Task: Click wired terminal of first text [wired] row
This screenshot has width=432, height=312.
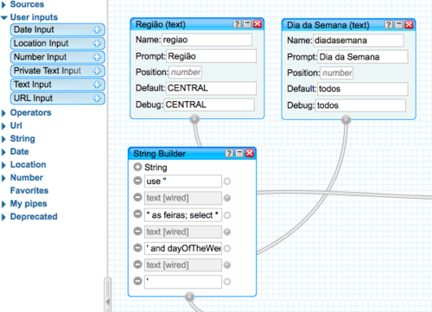Action: point(227,198)
